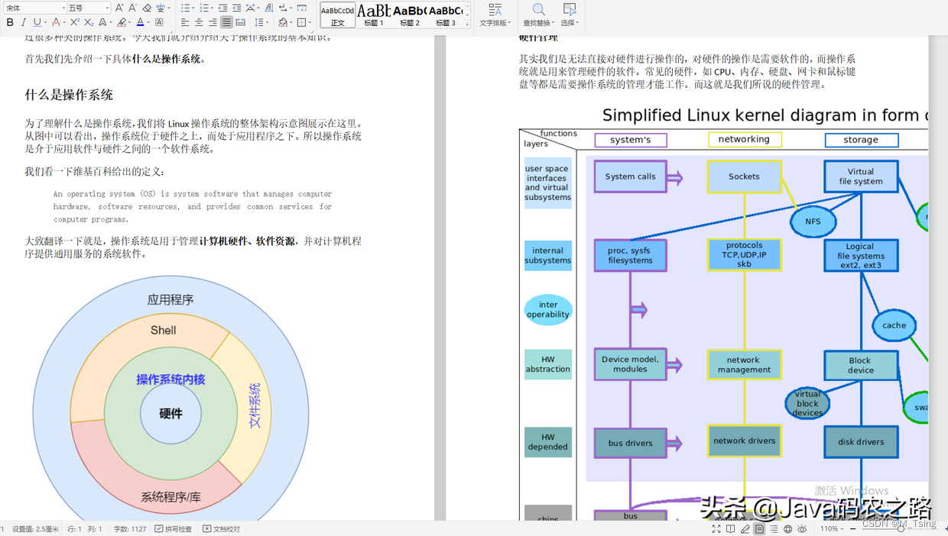Switch to writing mode pen icon

(x=745, y=528)
